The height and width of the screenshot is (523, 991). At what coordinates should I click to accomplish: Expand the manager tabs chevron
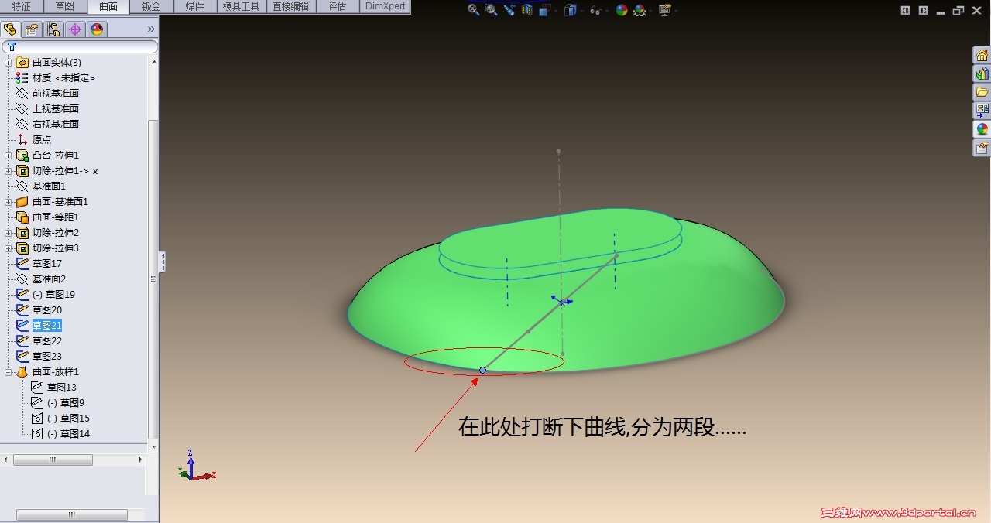click(x=151, y=29)
